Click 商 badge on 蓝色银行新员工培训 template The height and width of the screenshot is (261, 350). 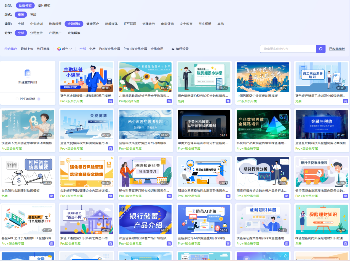pos(345,101)
